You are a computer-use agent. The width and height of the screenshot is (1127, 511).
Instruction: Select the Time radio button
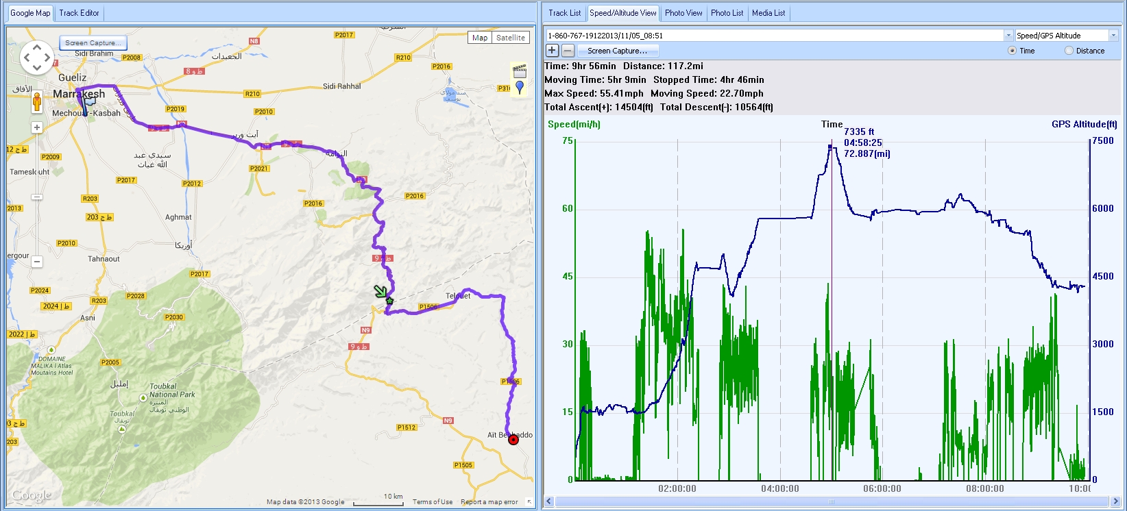point(1012,51)
